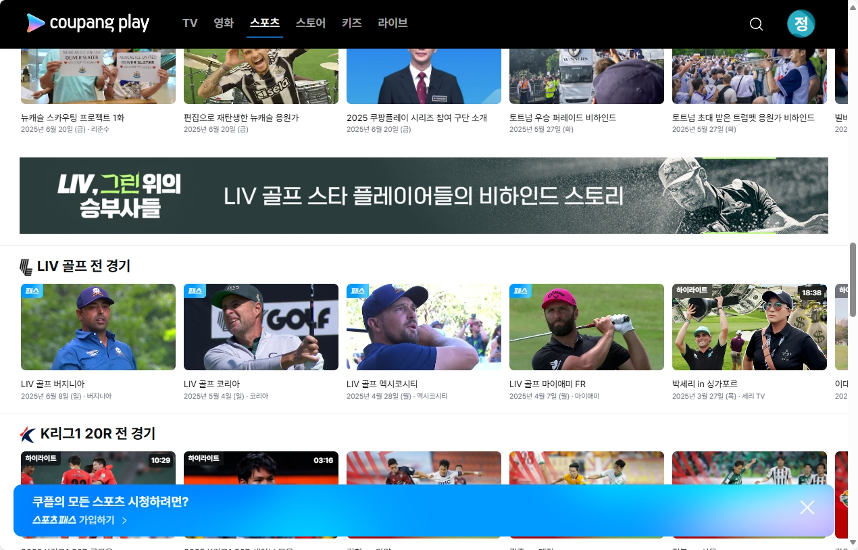Play the Tottenham parade bus thumbnail
Screen dimensions: 858x550
586,76
